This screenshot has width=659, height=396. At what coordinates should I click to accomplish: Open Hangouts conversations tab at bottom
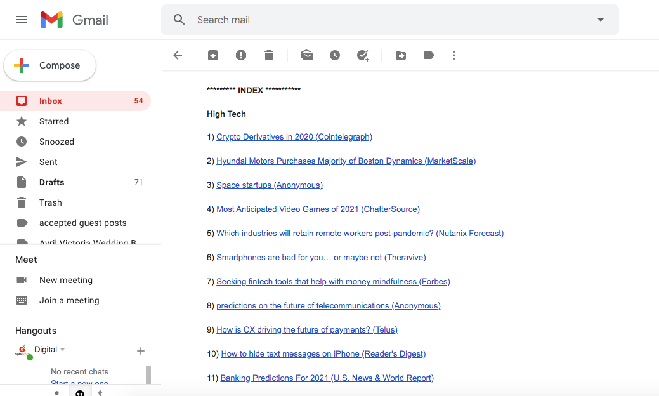80,393
